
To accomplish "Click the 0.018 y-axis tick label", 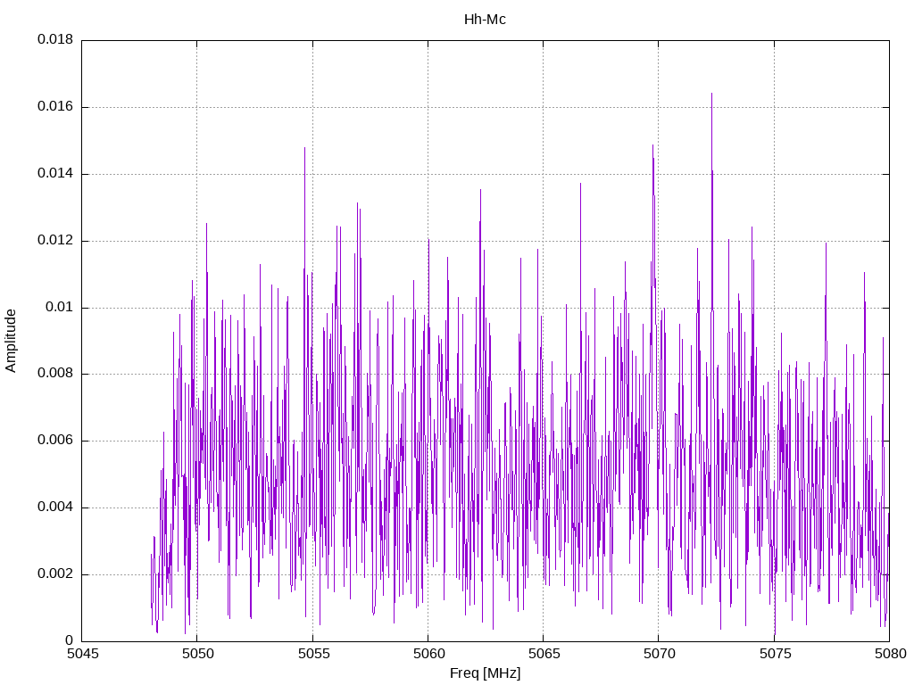I will coord(55,39).
